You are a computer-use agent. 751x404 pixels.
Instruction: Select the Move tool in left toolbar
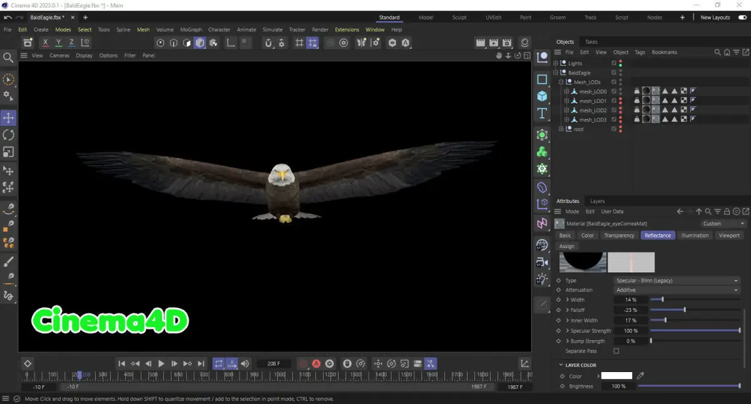click(9, 118)
